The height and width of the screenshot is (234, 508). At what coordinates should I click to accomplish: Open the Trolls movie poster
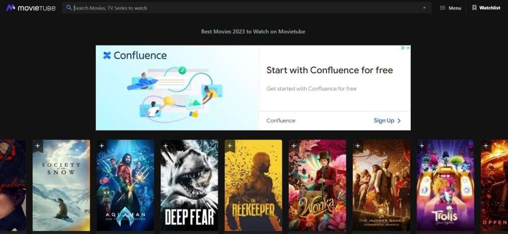tap(445, 185)
